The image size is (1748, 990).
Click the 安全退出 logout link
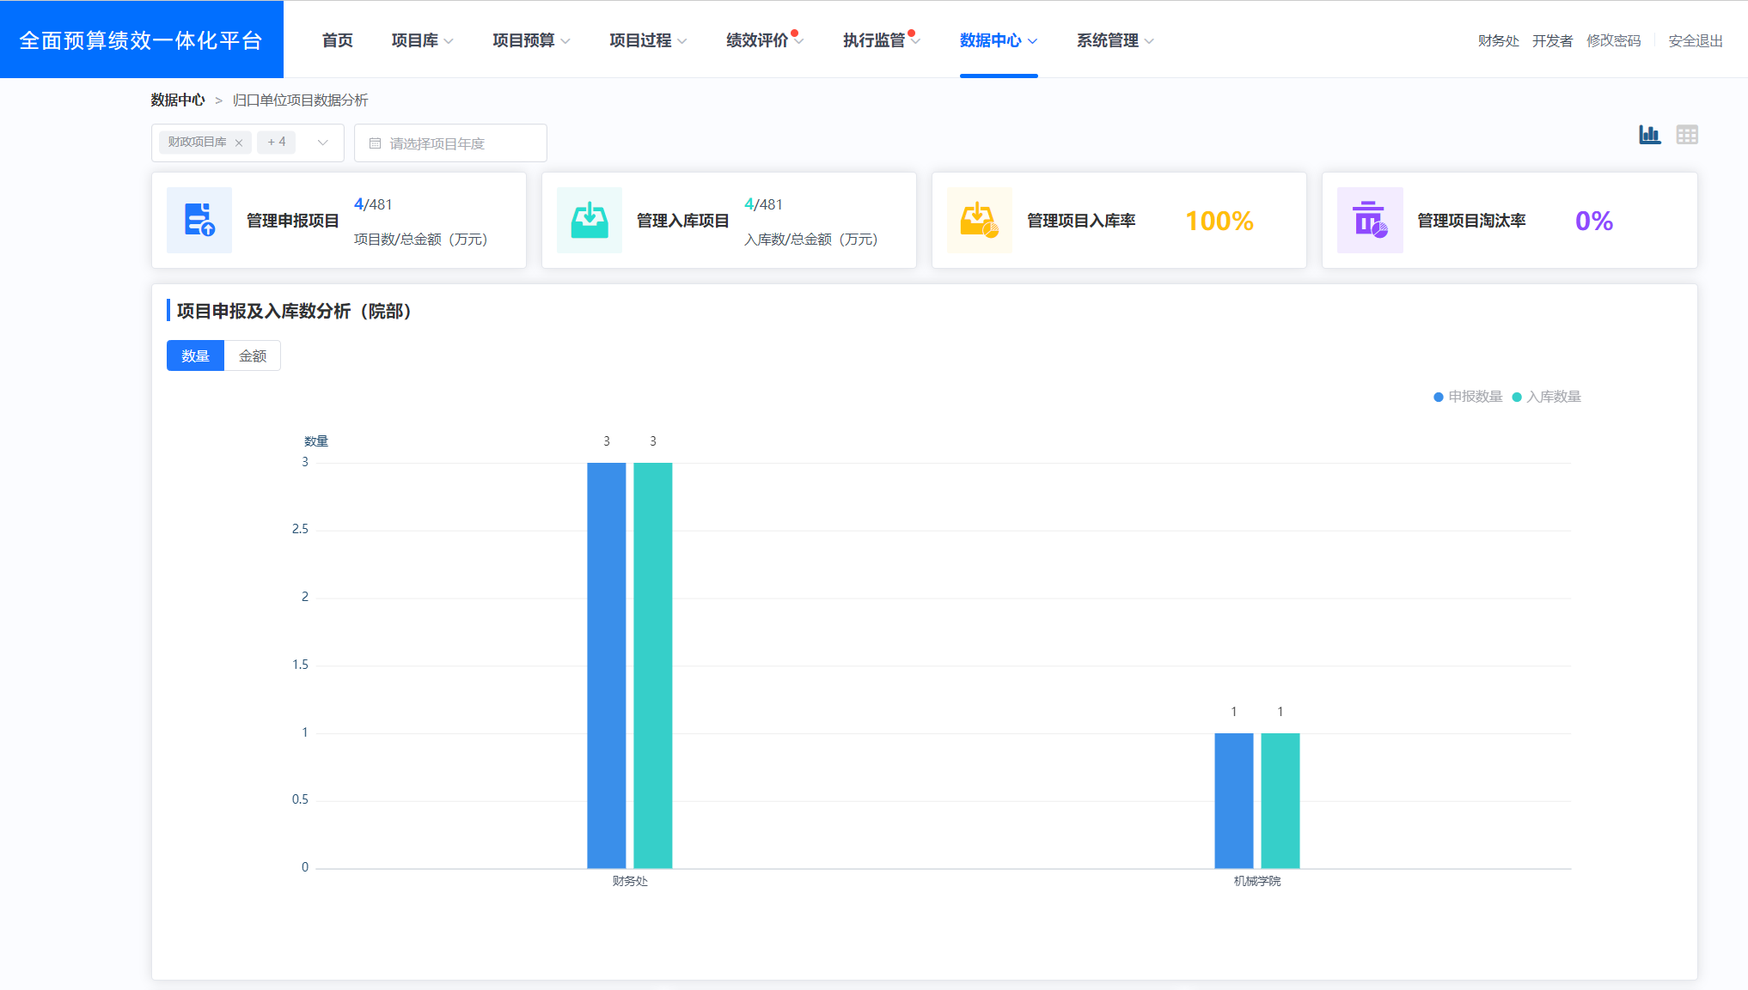coord(1694,39)
